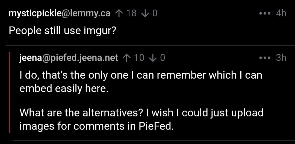
Task: Collapse the reply thread via red indent bar
Action: pos(10,92)
